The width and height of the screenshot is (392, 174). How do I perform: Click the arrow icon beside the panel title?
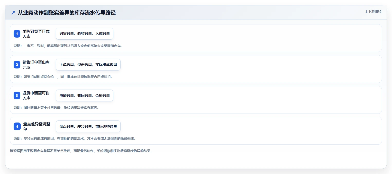[13, 13]
